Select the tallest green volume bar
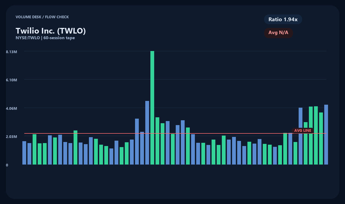Image resolution: width=345 pixels, height=204 pixels. point(152,108)
